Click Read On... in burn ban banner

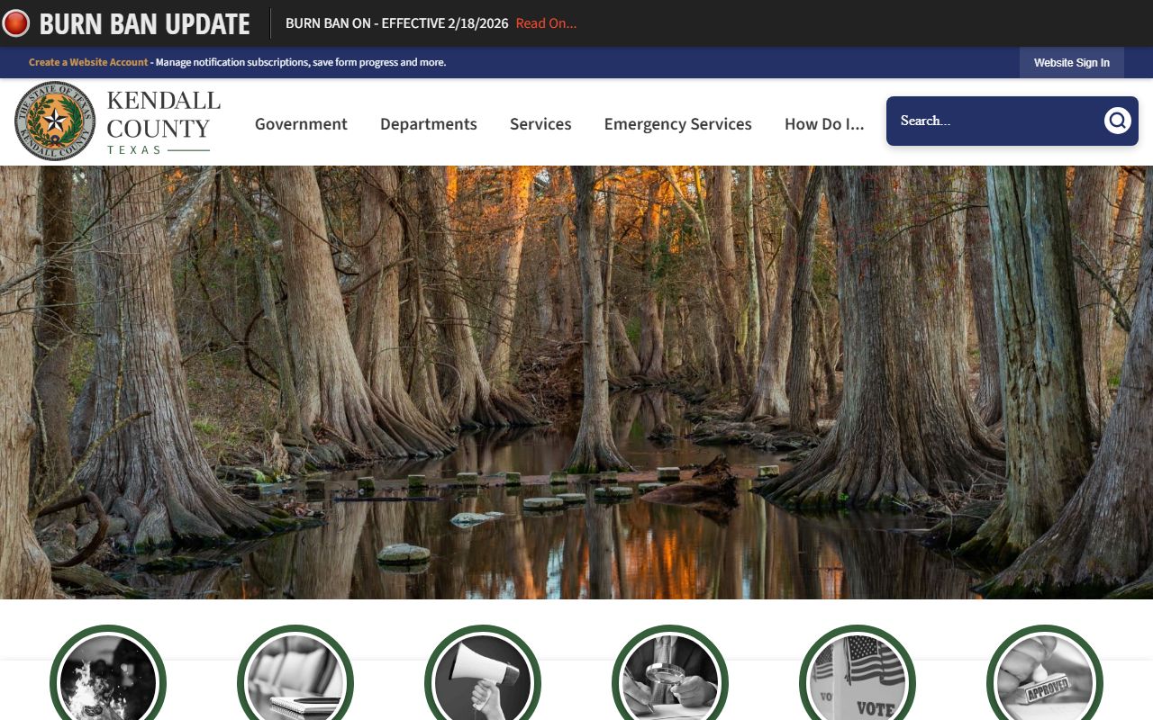point(546,23)
